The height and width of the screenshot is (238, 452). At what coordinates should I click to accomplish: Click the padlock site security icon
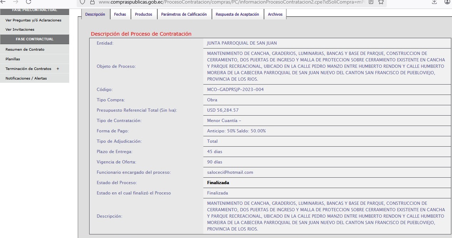pyautogui.click(x=92, y=2)
